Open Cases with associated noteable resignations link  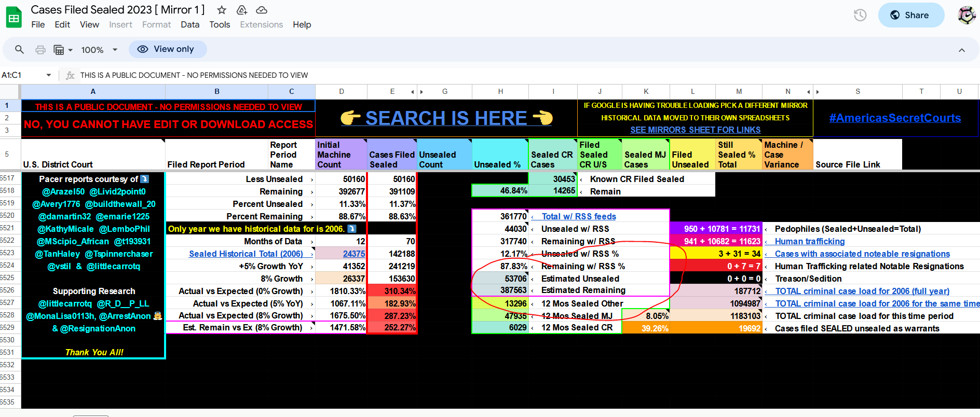[x=862, y=254]
